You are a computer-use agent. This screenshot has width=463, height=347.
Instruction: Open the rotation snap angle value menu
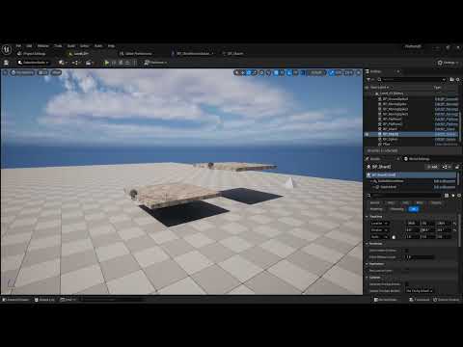[296, 73]
